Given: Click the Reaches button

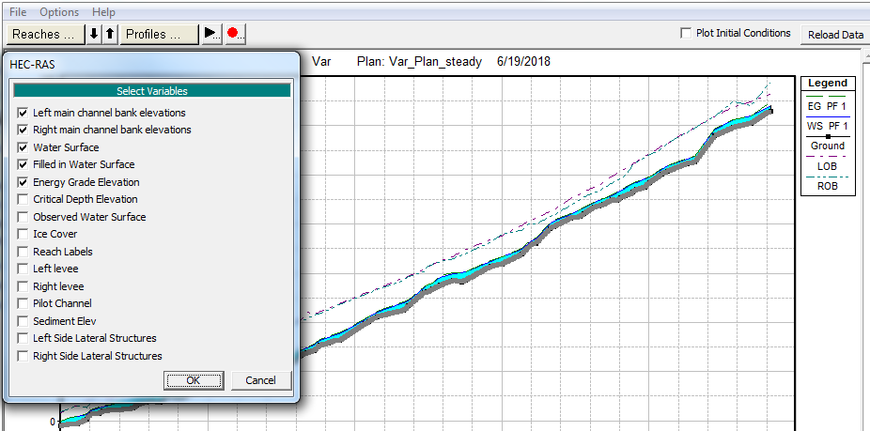Looking at the screenshot, I should coord(45,34).
